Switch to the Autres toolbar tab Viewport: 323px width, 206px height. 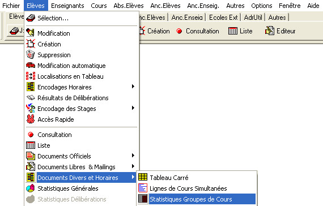click(277, 18)
